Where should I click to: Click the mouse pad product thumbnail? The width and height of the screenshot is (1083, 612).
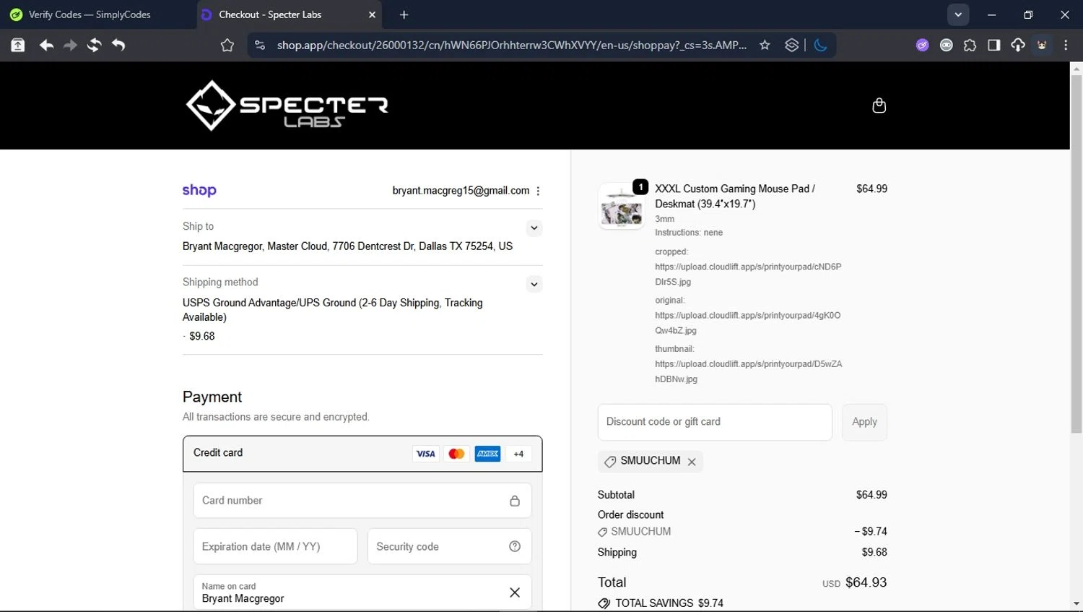(x=621, y=207)
